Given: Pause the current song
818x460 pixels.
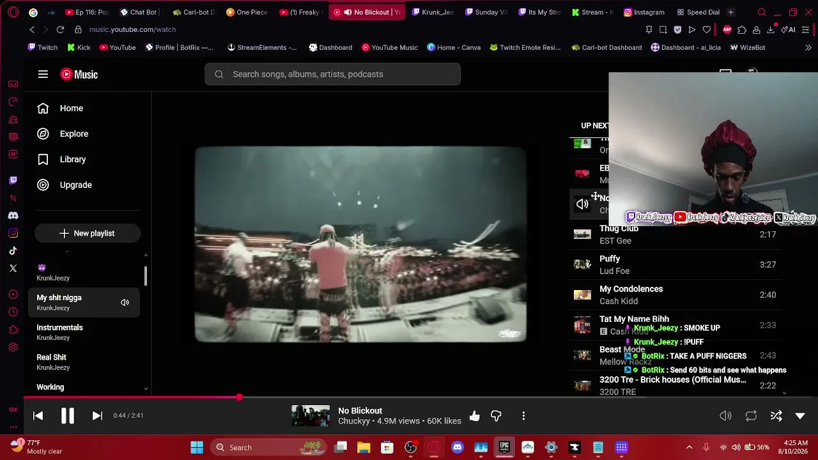Looking at the screenshot, I should pyautogui.click(x=67, y=416).
